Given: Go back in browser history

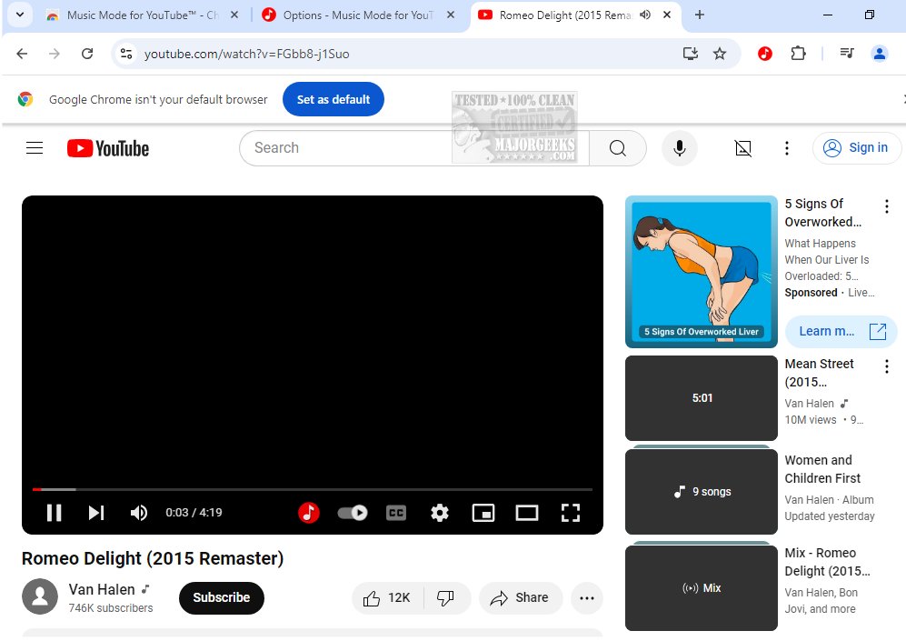Looking at the screenshot, I should pos(22,54).
